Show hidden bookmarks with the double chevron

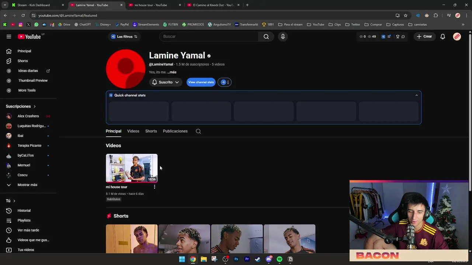pos(463,25)
